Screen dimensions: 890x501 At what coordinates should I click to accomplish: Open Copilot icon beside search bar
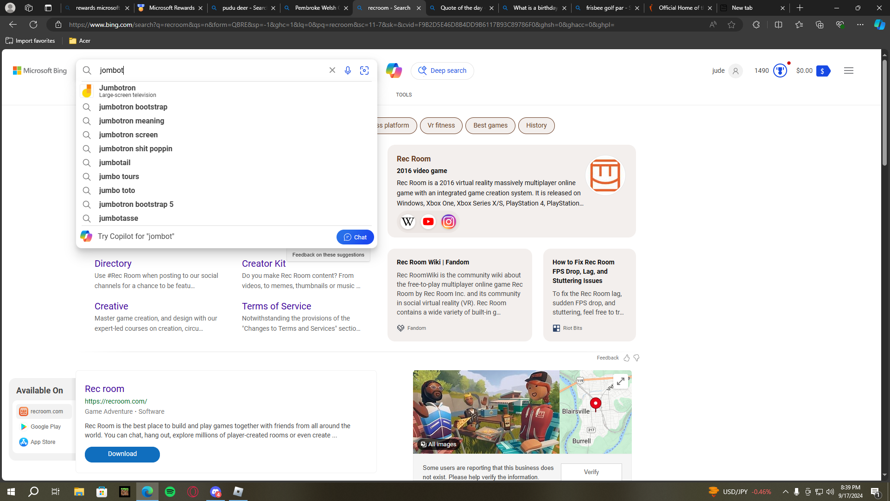(394, 71)
